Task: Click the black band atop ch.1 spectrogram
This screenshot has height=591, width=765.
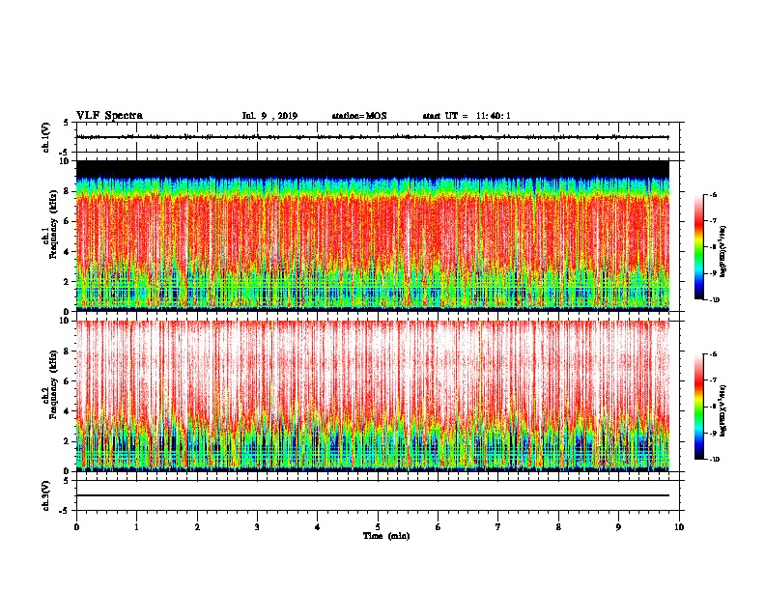Action: 373,168
